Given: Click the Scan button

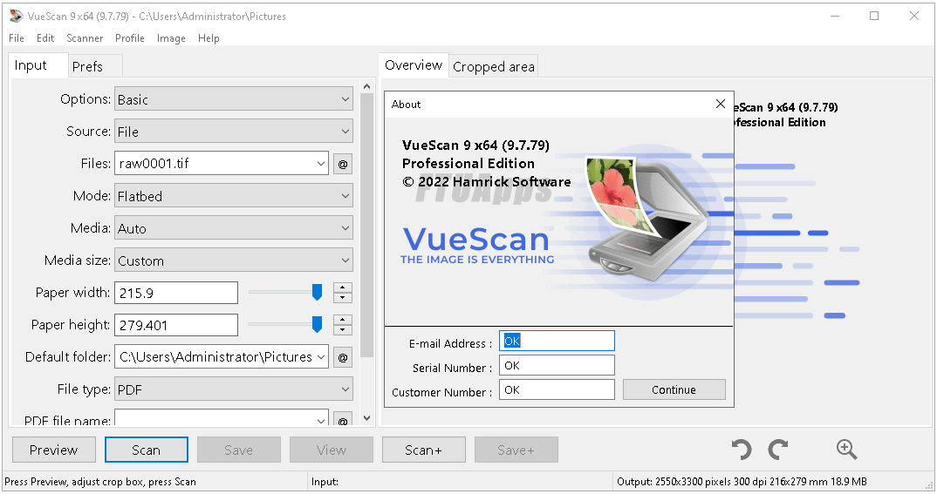Looking at the screenshot, I should click(x=147, y=450).
